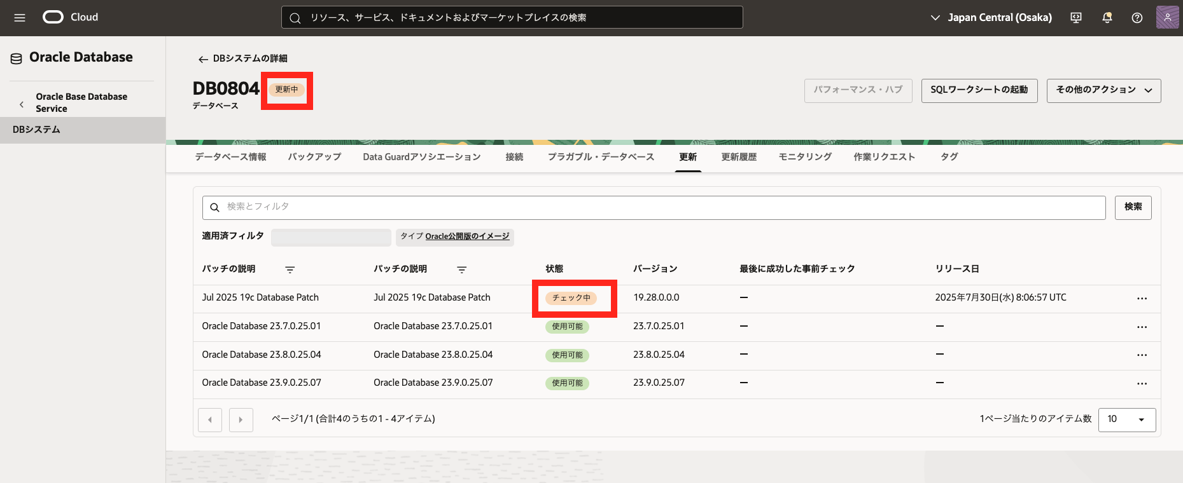
Task: Click the filter icon on first パッチの説明 column
Action: point(290,269)
